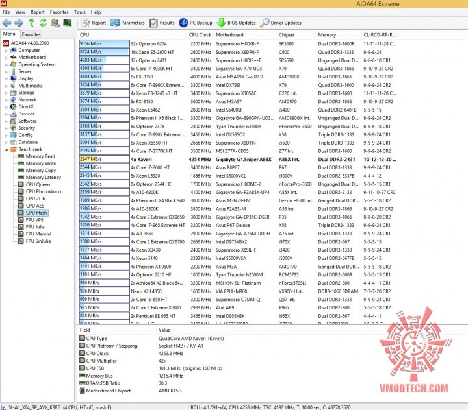Select the Config tree item

(25, 136)
